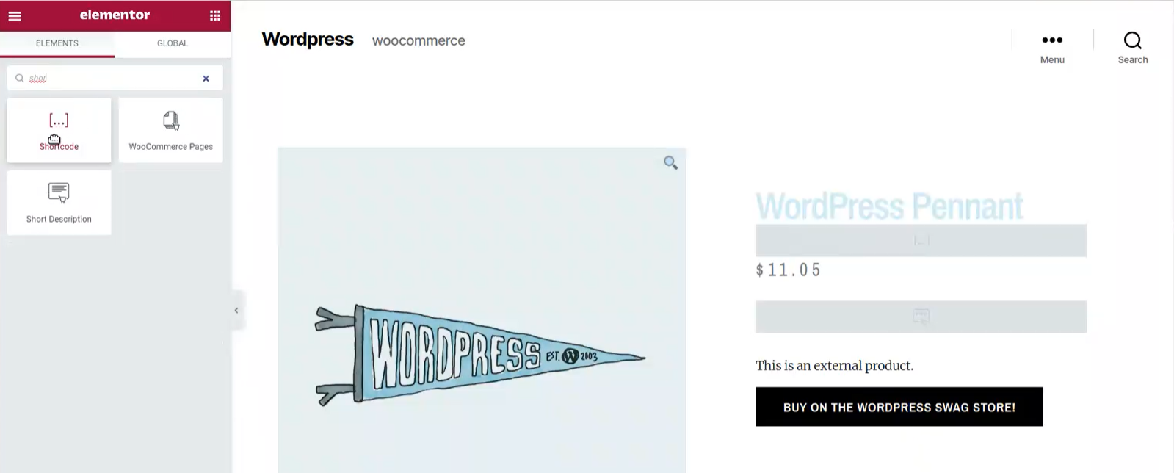Select the WooCommerce Pages widget
Screen dimensions: 1174x473
pyautogui.click(x=170, y=130)
